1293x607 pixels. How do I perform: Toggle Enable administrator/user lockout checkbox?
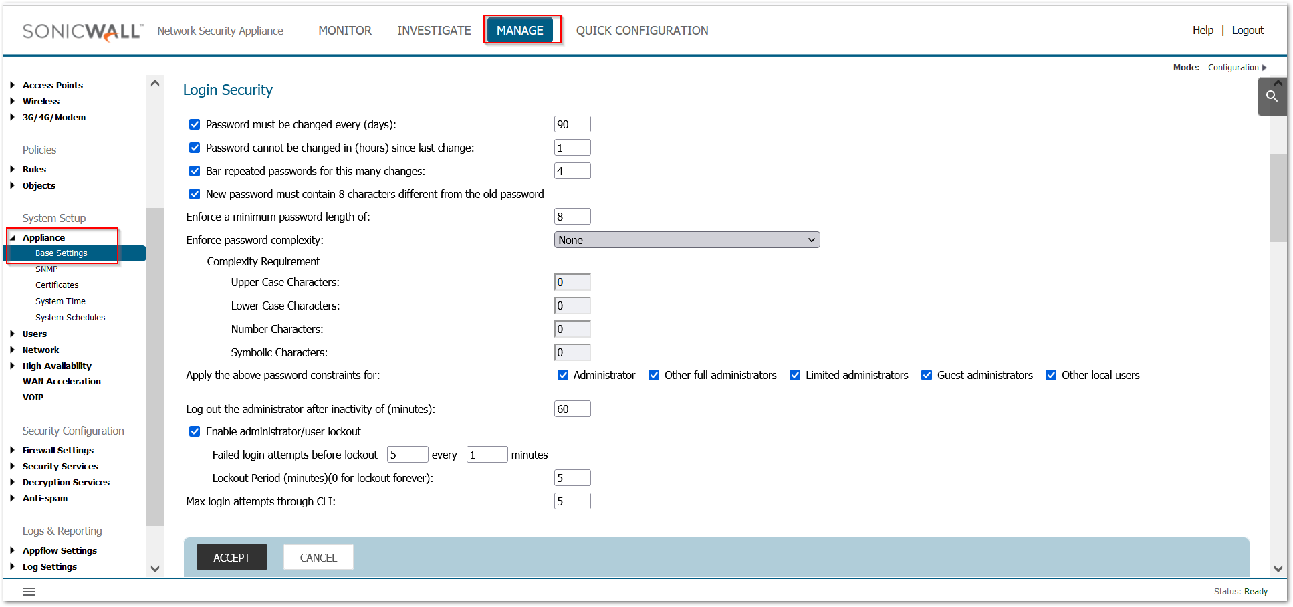coord(195,431)
